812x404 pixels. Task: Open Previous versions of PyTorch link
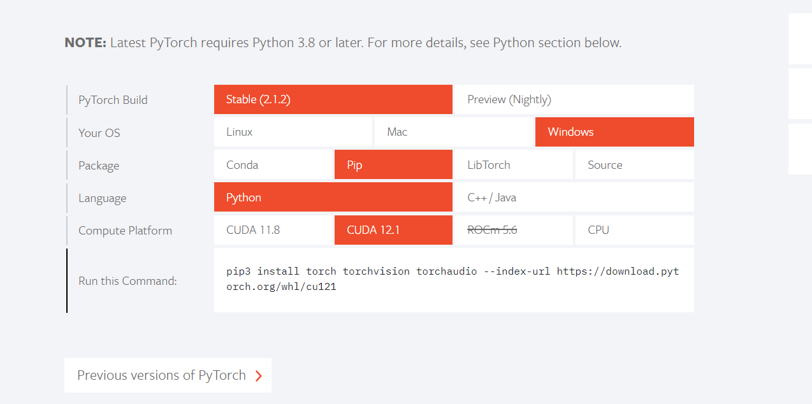tap(168, 375)
